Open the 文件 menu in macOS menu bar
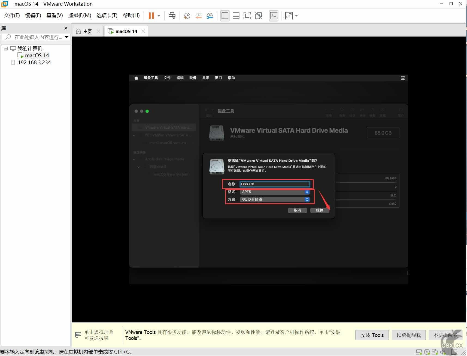Screen dimensions: 467x356 pos(167,78)
